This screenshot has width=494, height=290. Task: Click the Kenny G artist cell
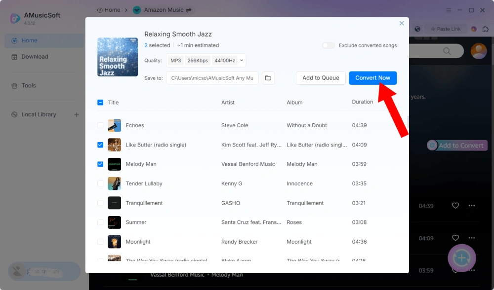click(x=232, y=183)
